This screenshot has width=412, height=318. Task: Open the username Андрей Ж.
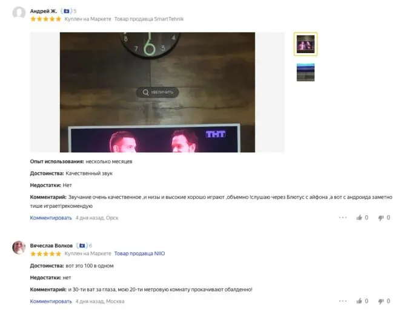[44, 11]
